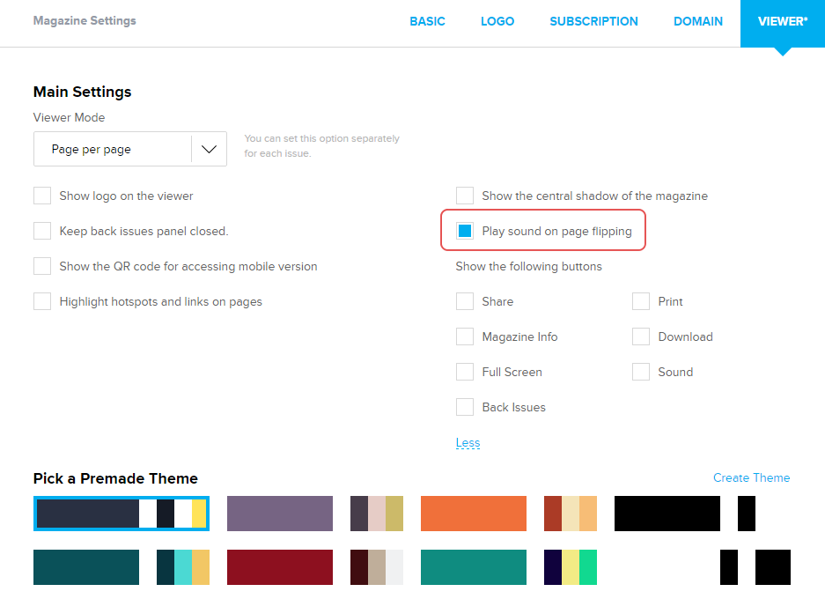The image size is (825, 599).
Task: Collapse button options with Less link
Action: (x=468, y=442)
